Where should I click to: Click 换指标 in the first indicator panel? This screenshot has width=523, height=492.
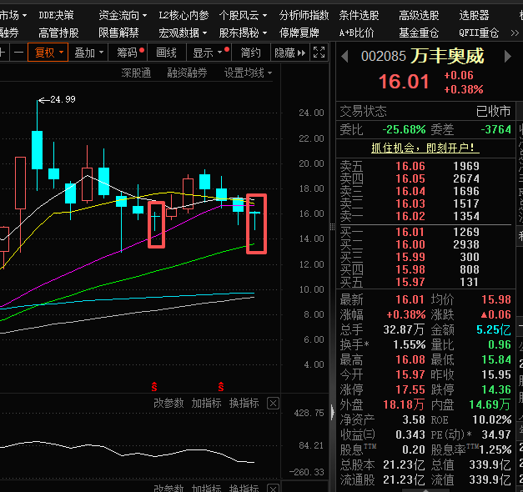click(244, 404)
